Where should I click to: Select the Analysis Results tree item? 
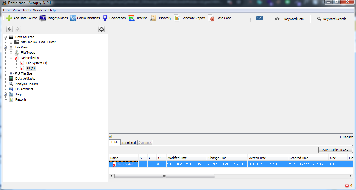coord(27,84)
